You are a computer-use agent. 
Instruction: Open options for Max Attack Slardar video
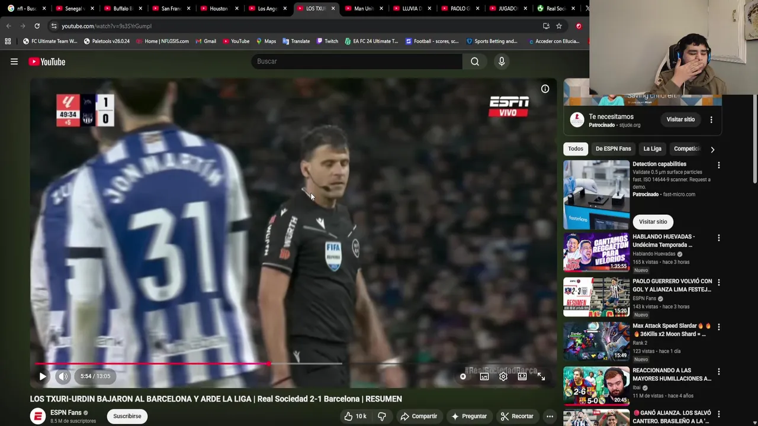coord(719,327)
